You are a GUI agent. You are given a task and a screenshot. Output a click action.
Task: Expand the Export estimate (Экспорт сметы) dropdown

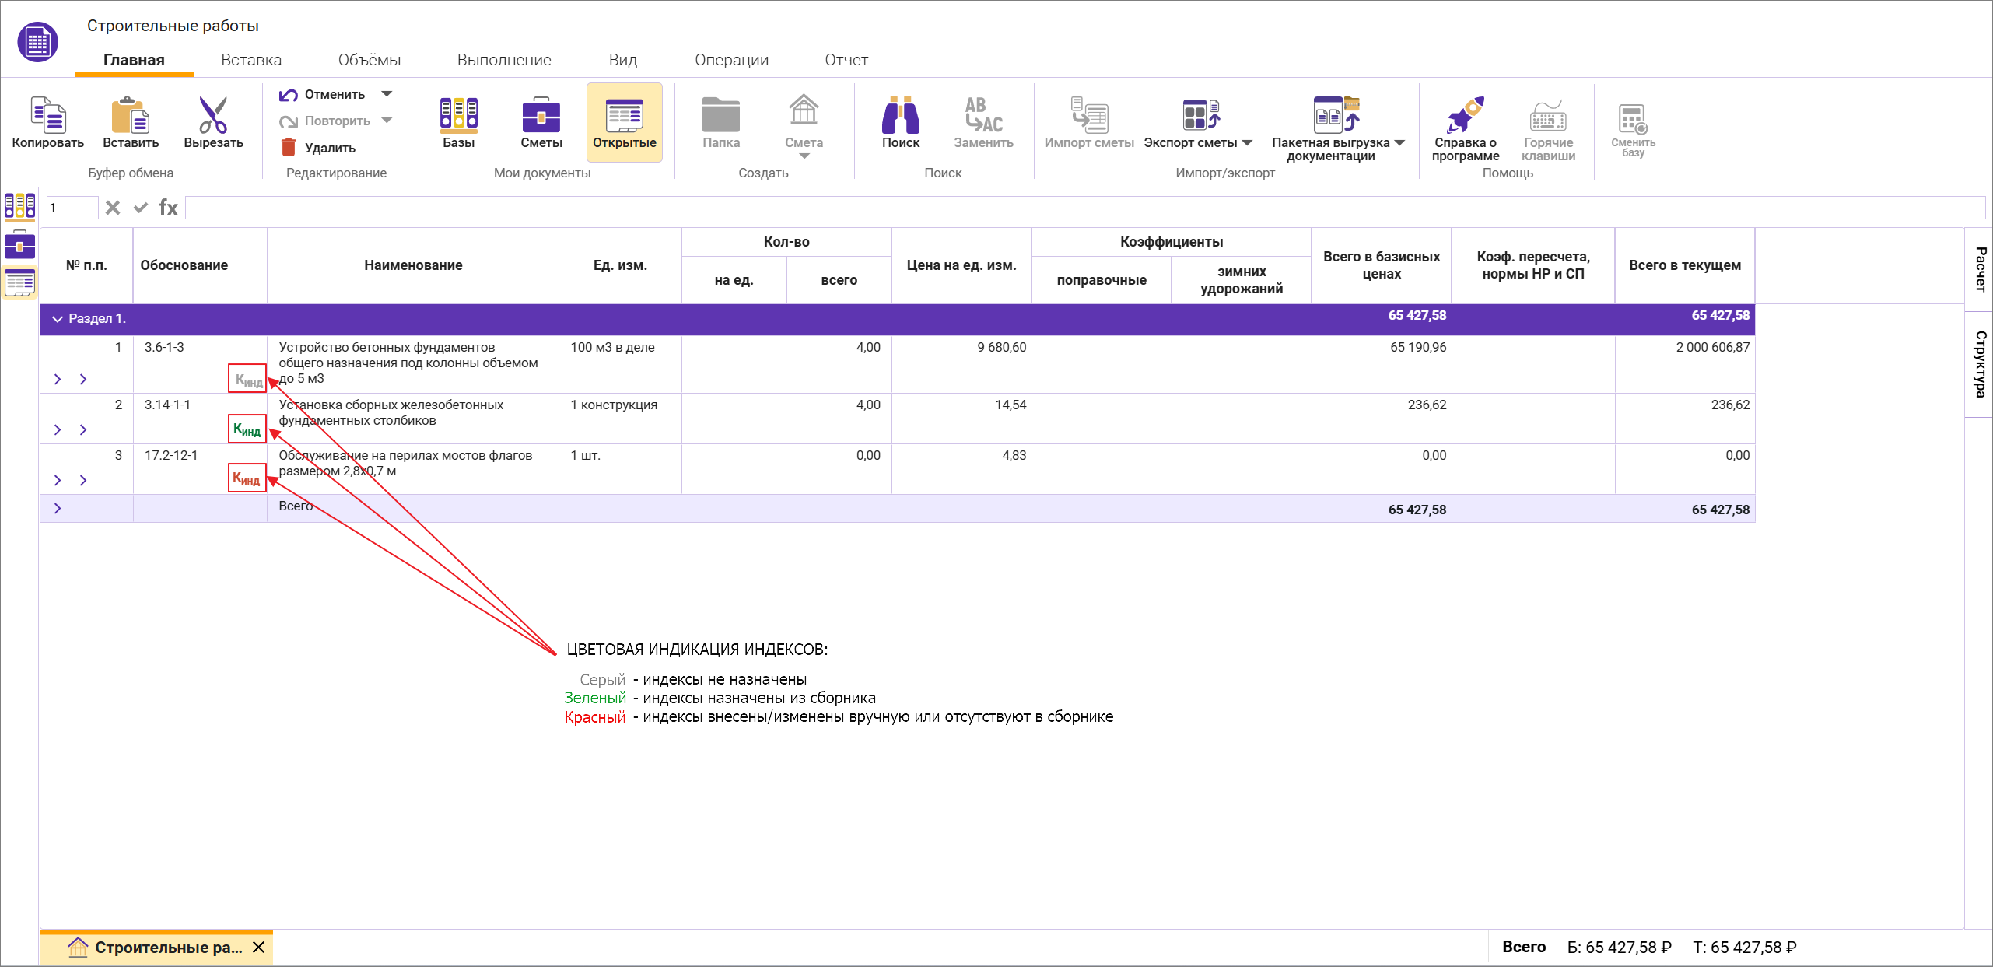point(1247,143)
